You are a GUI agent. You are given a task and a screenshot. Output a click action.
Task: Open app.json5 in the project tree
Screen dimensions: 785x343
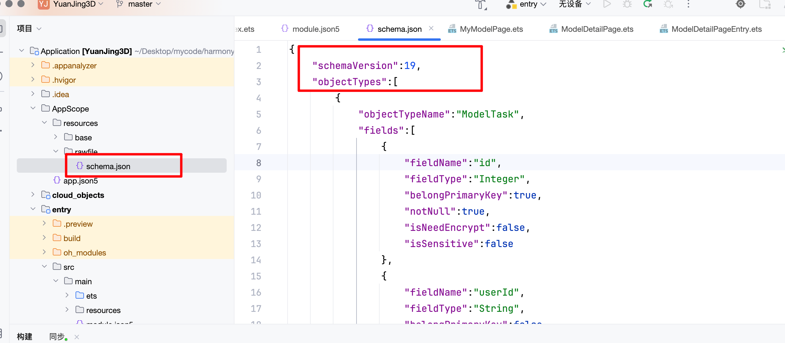coord(80,180)
